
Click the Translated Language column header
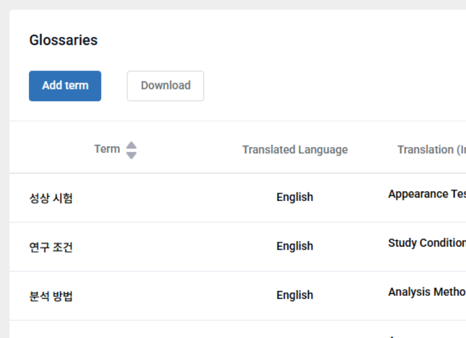click(295, 150)
